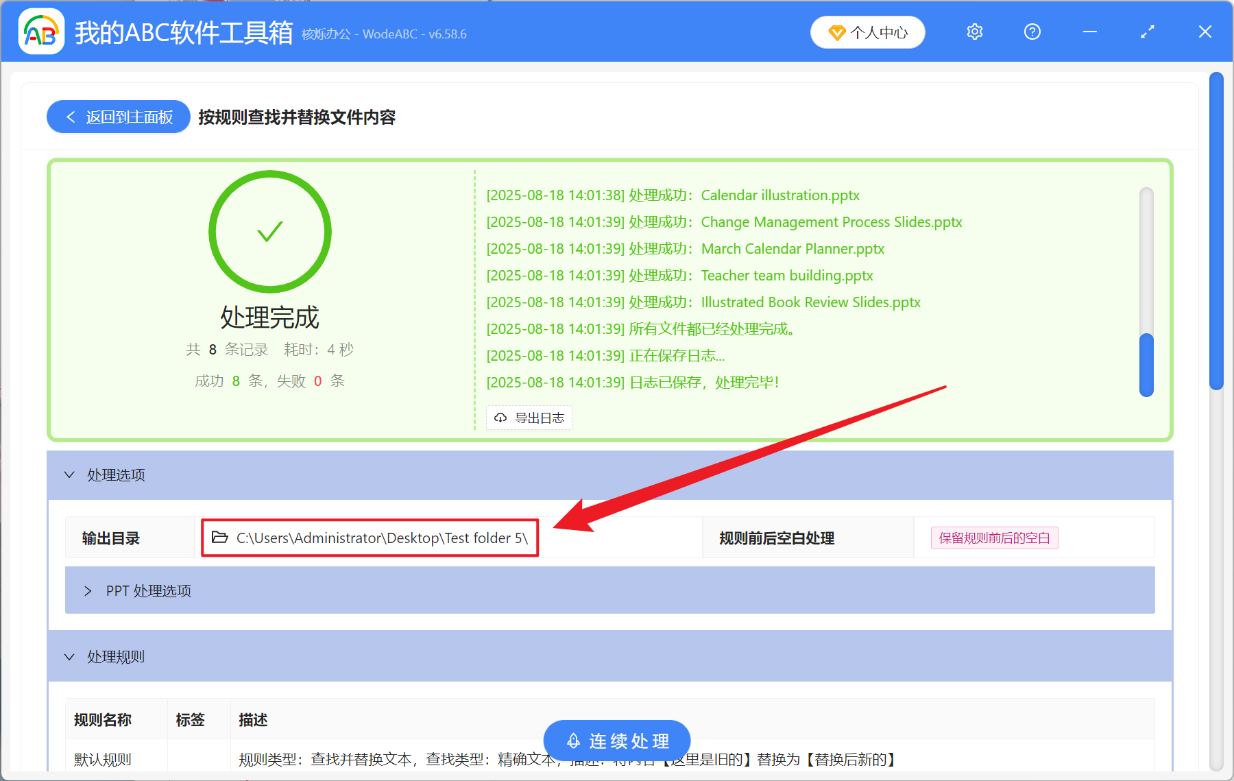Open 个人中心 from the title bar
Viewport: 1234px width, 781px height.
(867, 32)
